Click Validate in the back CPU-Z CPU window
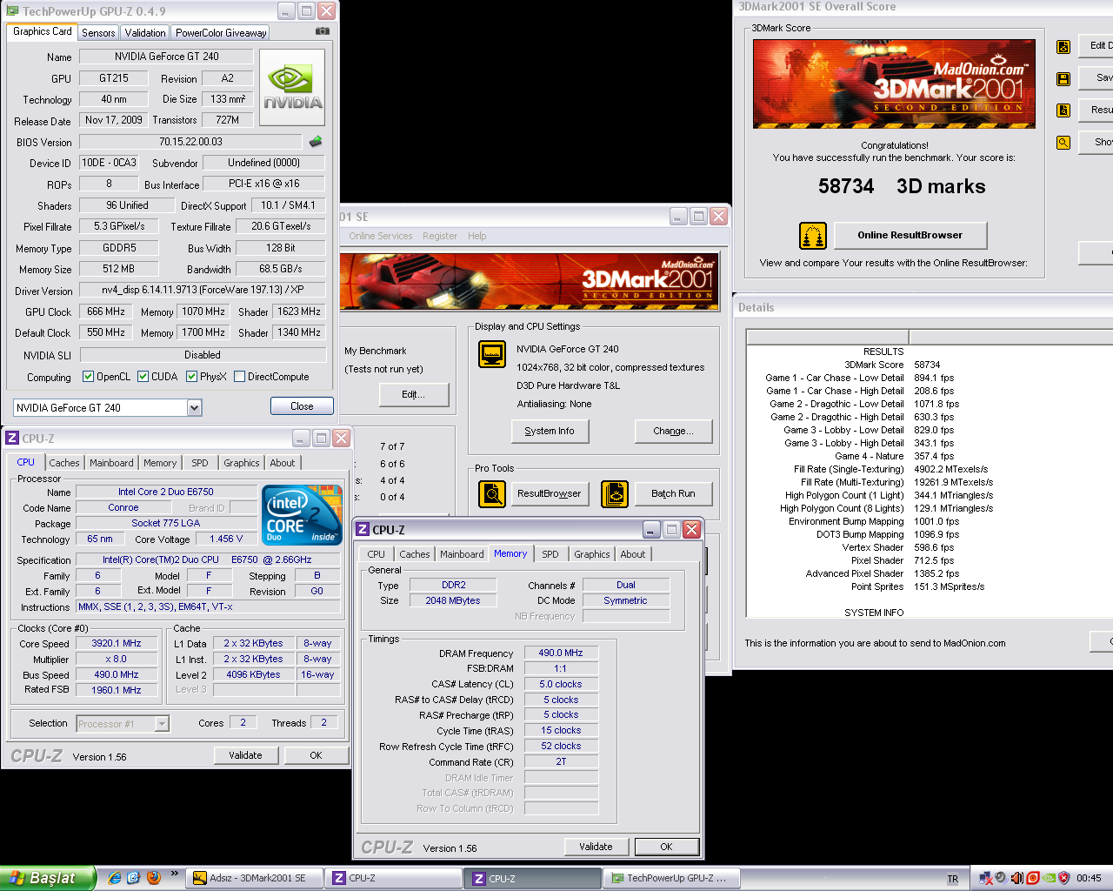This screenshot has height=891, width=1113. pos(245,755)
